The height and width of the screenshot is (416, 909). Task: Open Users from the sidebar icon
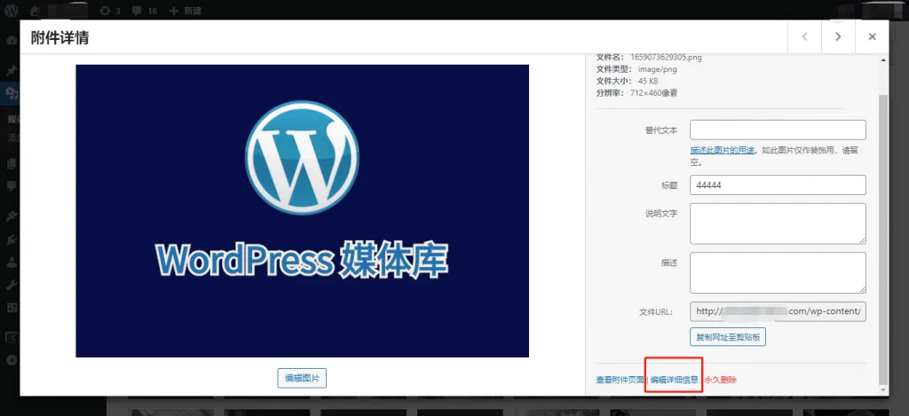click(11, 262)
